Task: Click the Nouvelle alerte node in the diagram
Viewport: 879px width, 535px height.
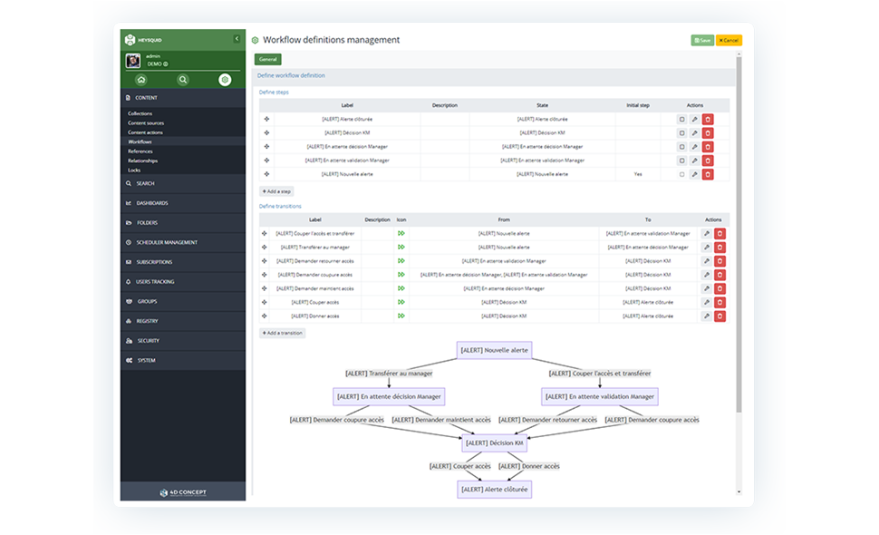Action: (x=495, y=351)
